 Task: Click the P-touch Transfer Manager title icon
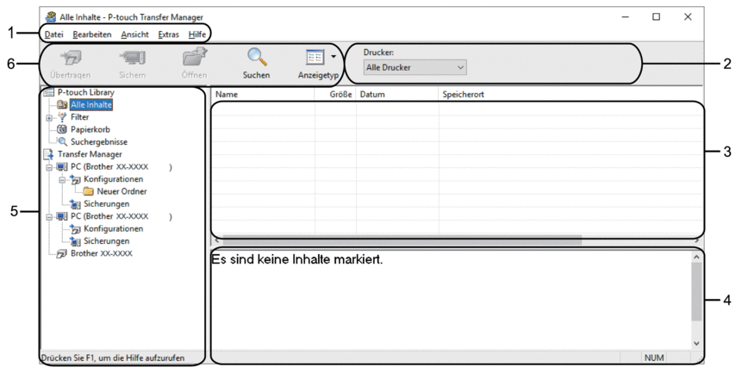pyautogui.click(x=50, y=17)
